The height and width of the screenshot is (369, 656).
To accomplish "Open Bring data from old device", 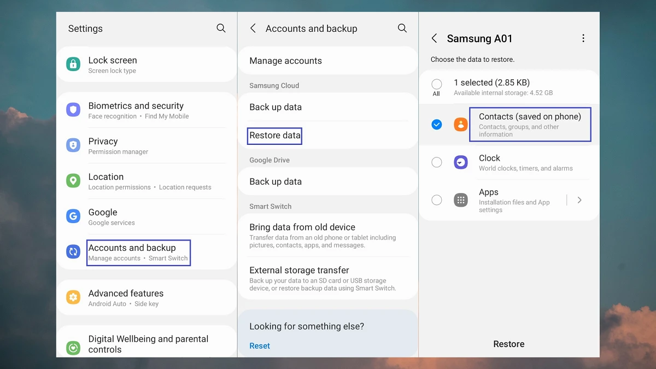I will coord(328,235).
